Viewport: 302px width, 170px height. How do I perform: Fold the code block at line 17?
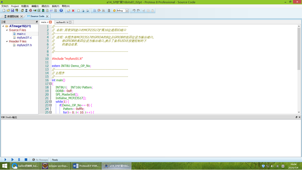click(x=51, y=84)
